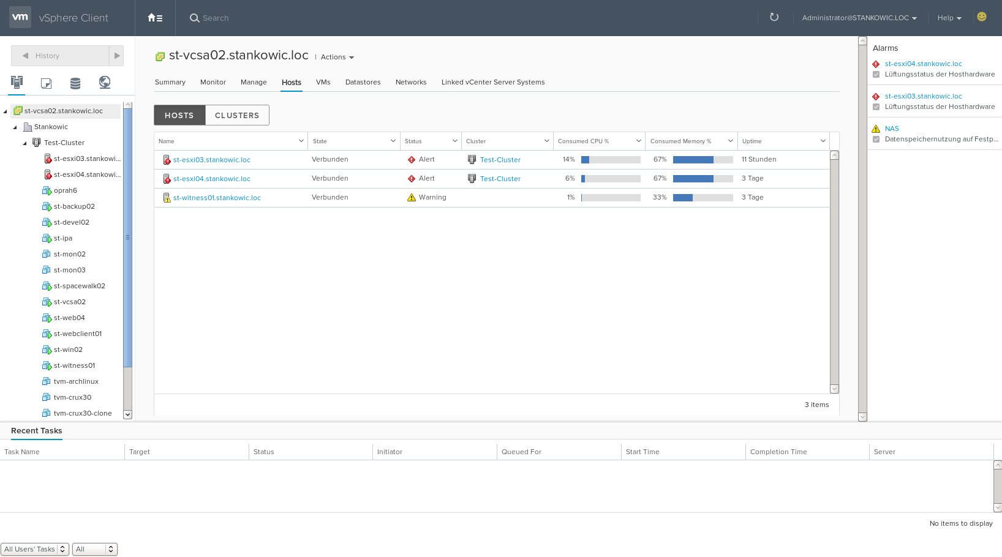Switch to HOSTS view toggle
The height and width of the screenshot is (557, 1002).
pyautogui.click(x=179, y=115)
